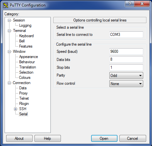Open the Proxy settings category

pos(23,93)
